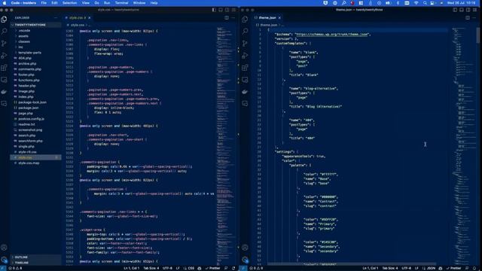Open Run and Debug in left window activity bar
This screenshot has width=482, height=271.
4,56
